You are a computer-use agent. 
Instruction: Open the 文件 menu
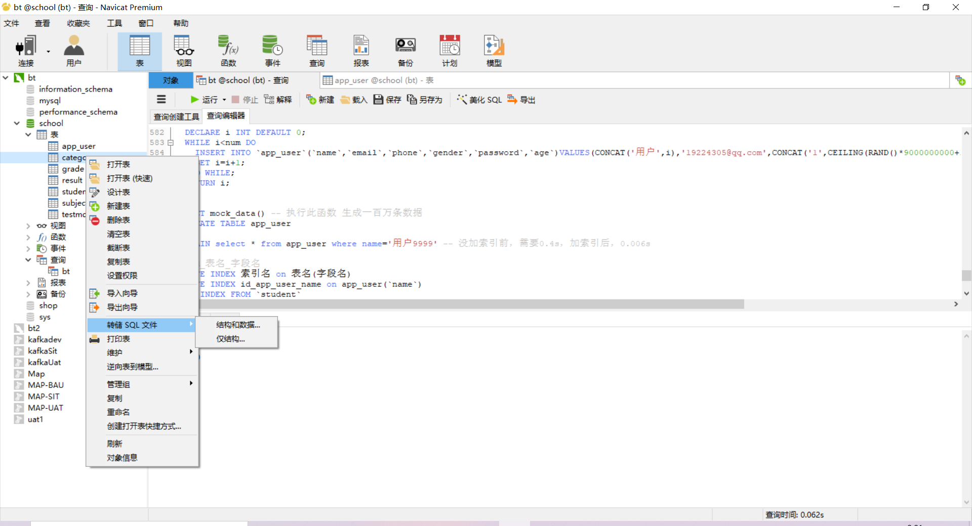tap(12, 23)
